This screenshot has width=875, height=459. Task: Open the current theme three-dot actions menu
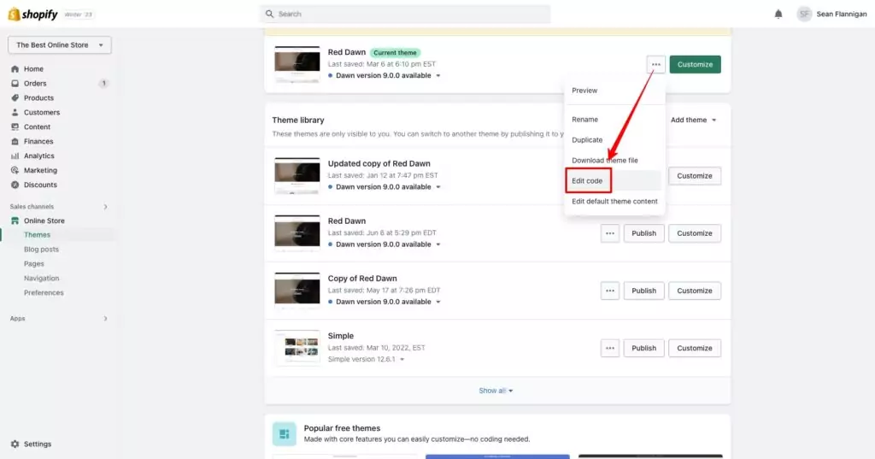[655, 64]
